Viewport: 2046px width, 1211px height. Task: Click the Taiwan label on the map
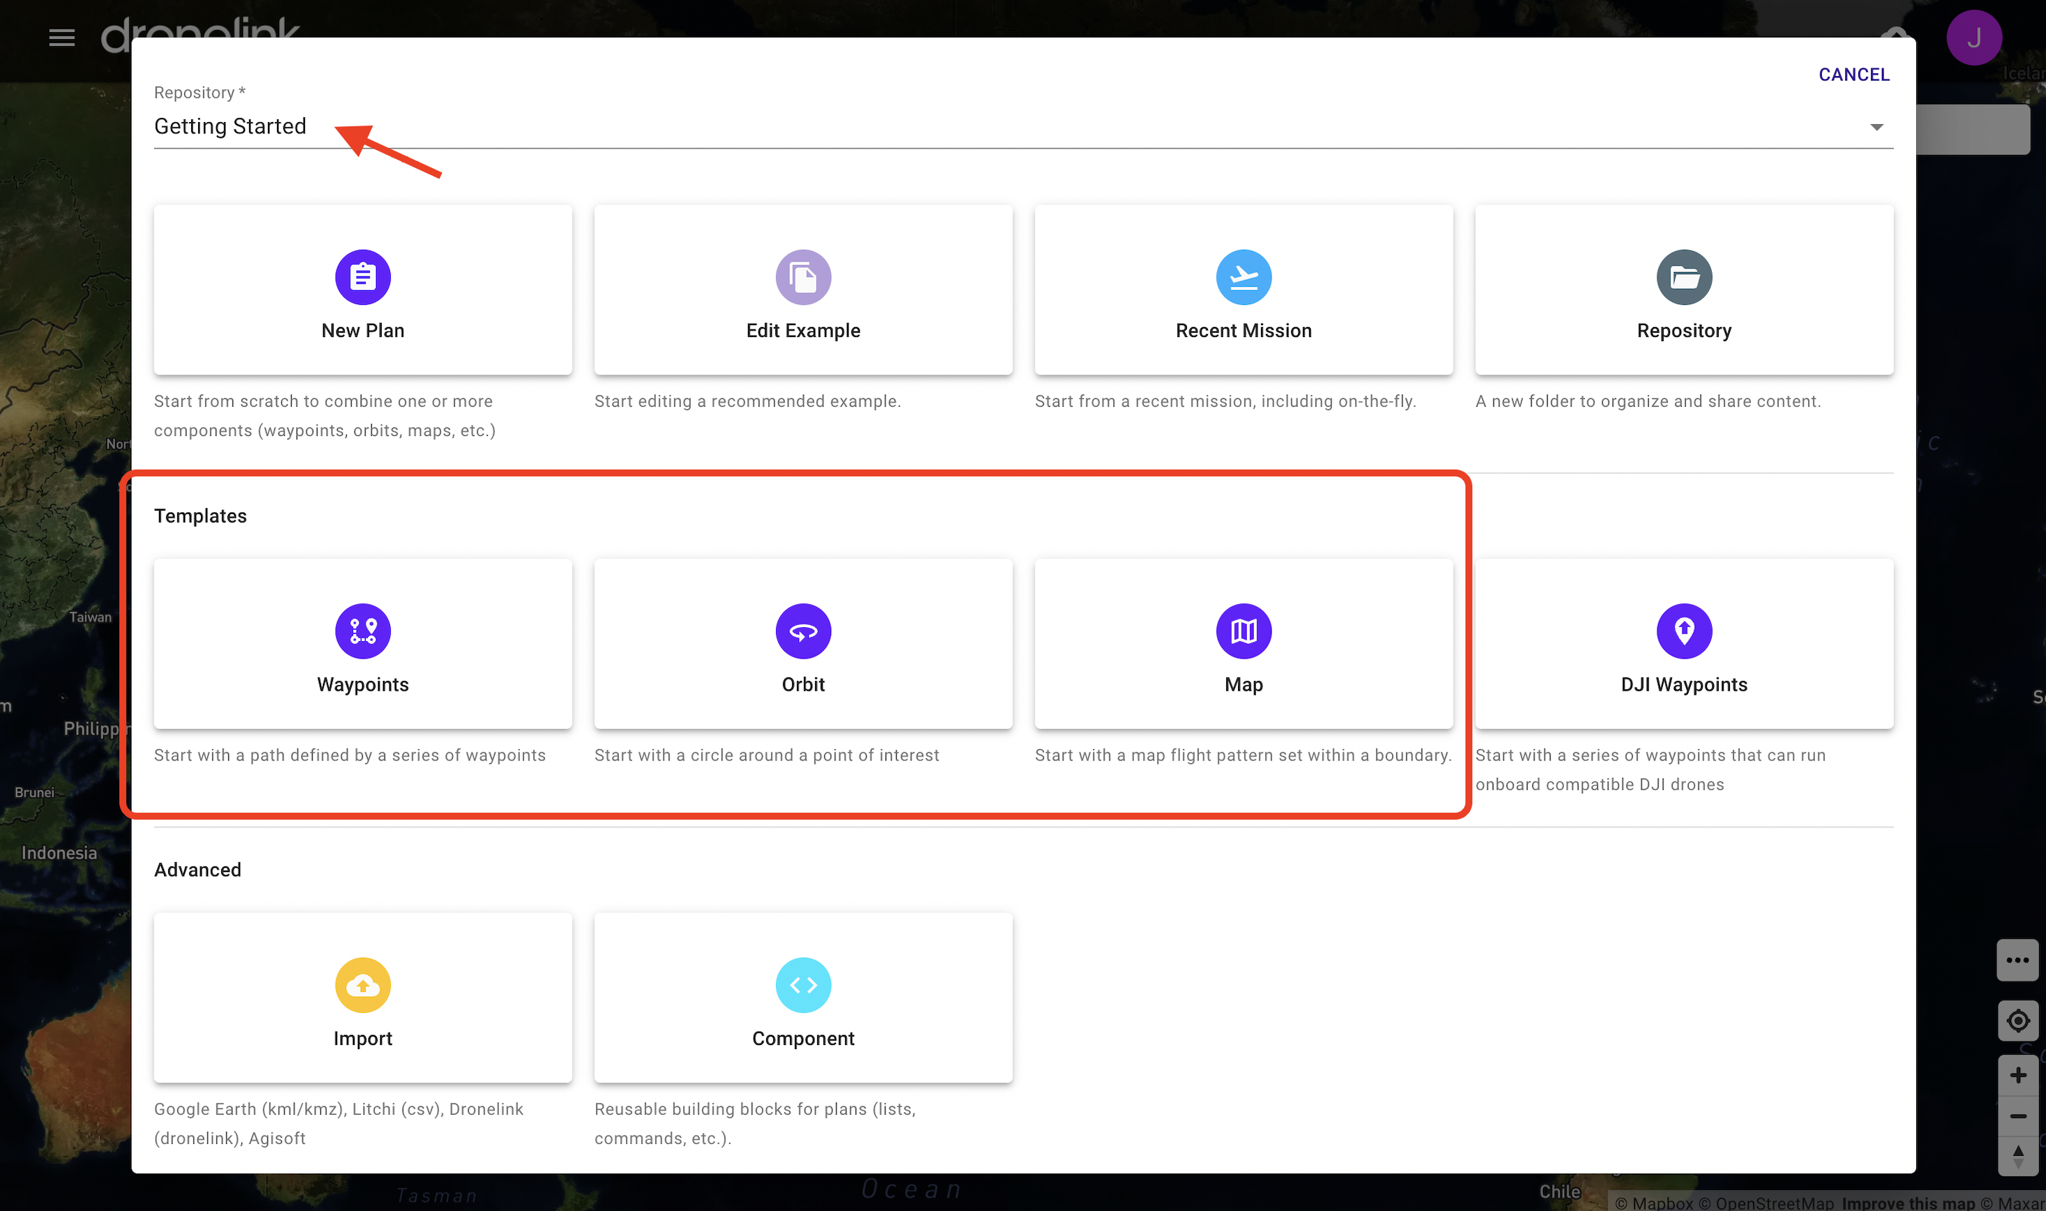(x=90, y=617)
